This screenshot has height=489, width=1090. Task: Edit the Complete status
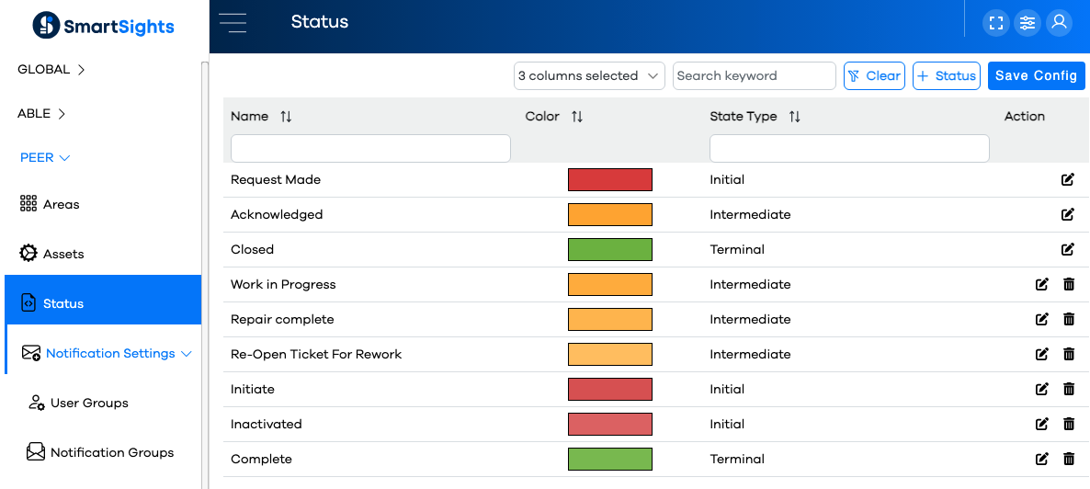[1041, 459]
